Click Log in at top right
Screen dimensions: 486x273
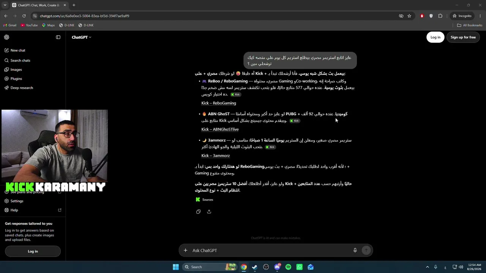tap(436, 37)
